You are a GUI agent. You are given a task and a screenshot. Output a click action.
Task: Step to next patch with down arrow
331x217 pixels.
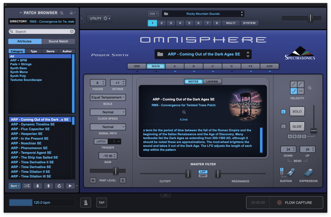click(38, 186)
